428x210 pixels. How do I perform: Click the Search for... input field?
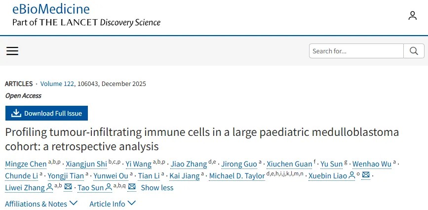356,51
